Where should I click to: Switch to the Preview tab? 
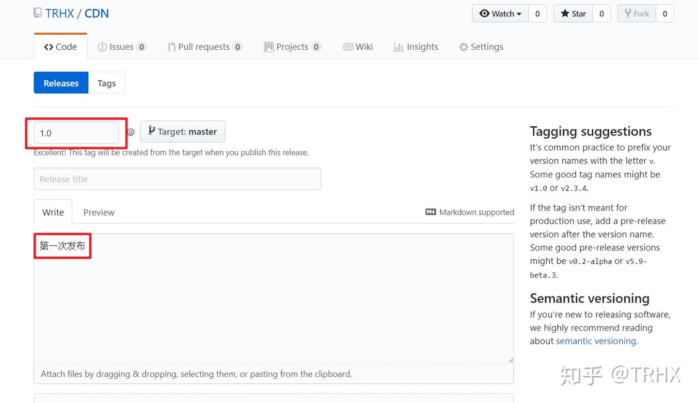[x=98, y=212]
